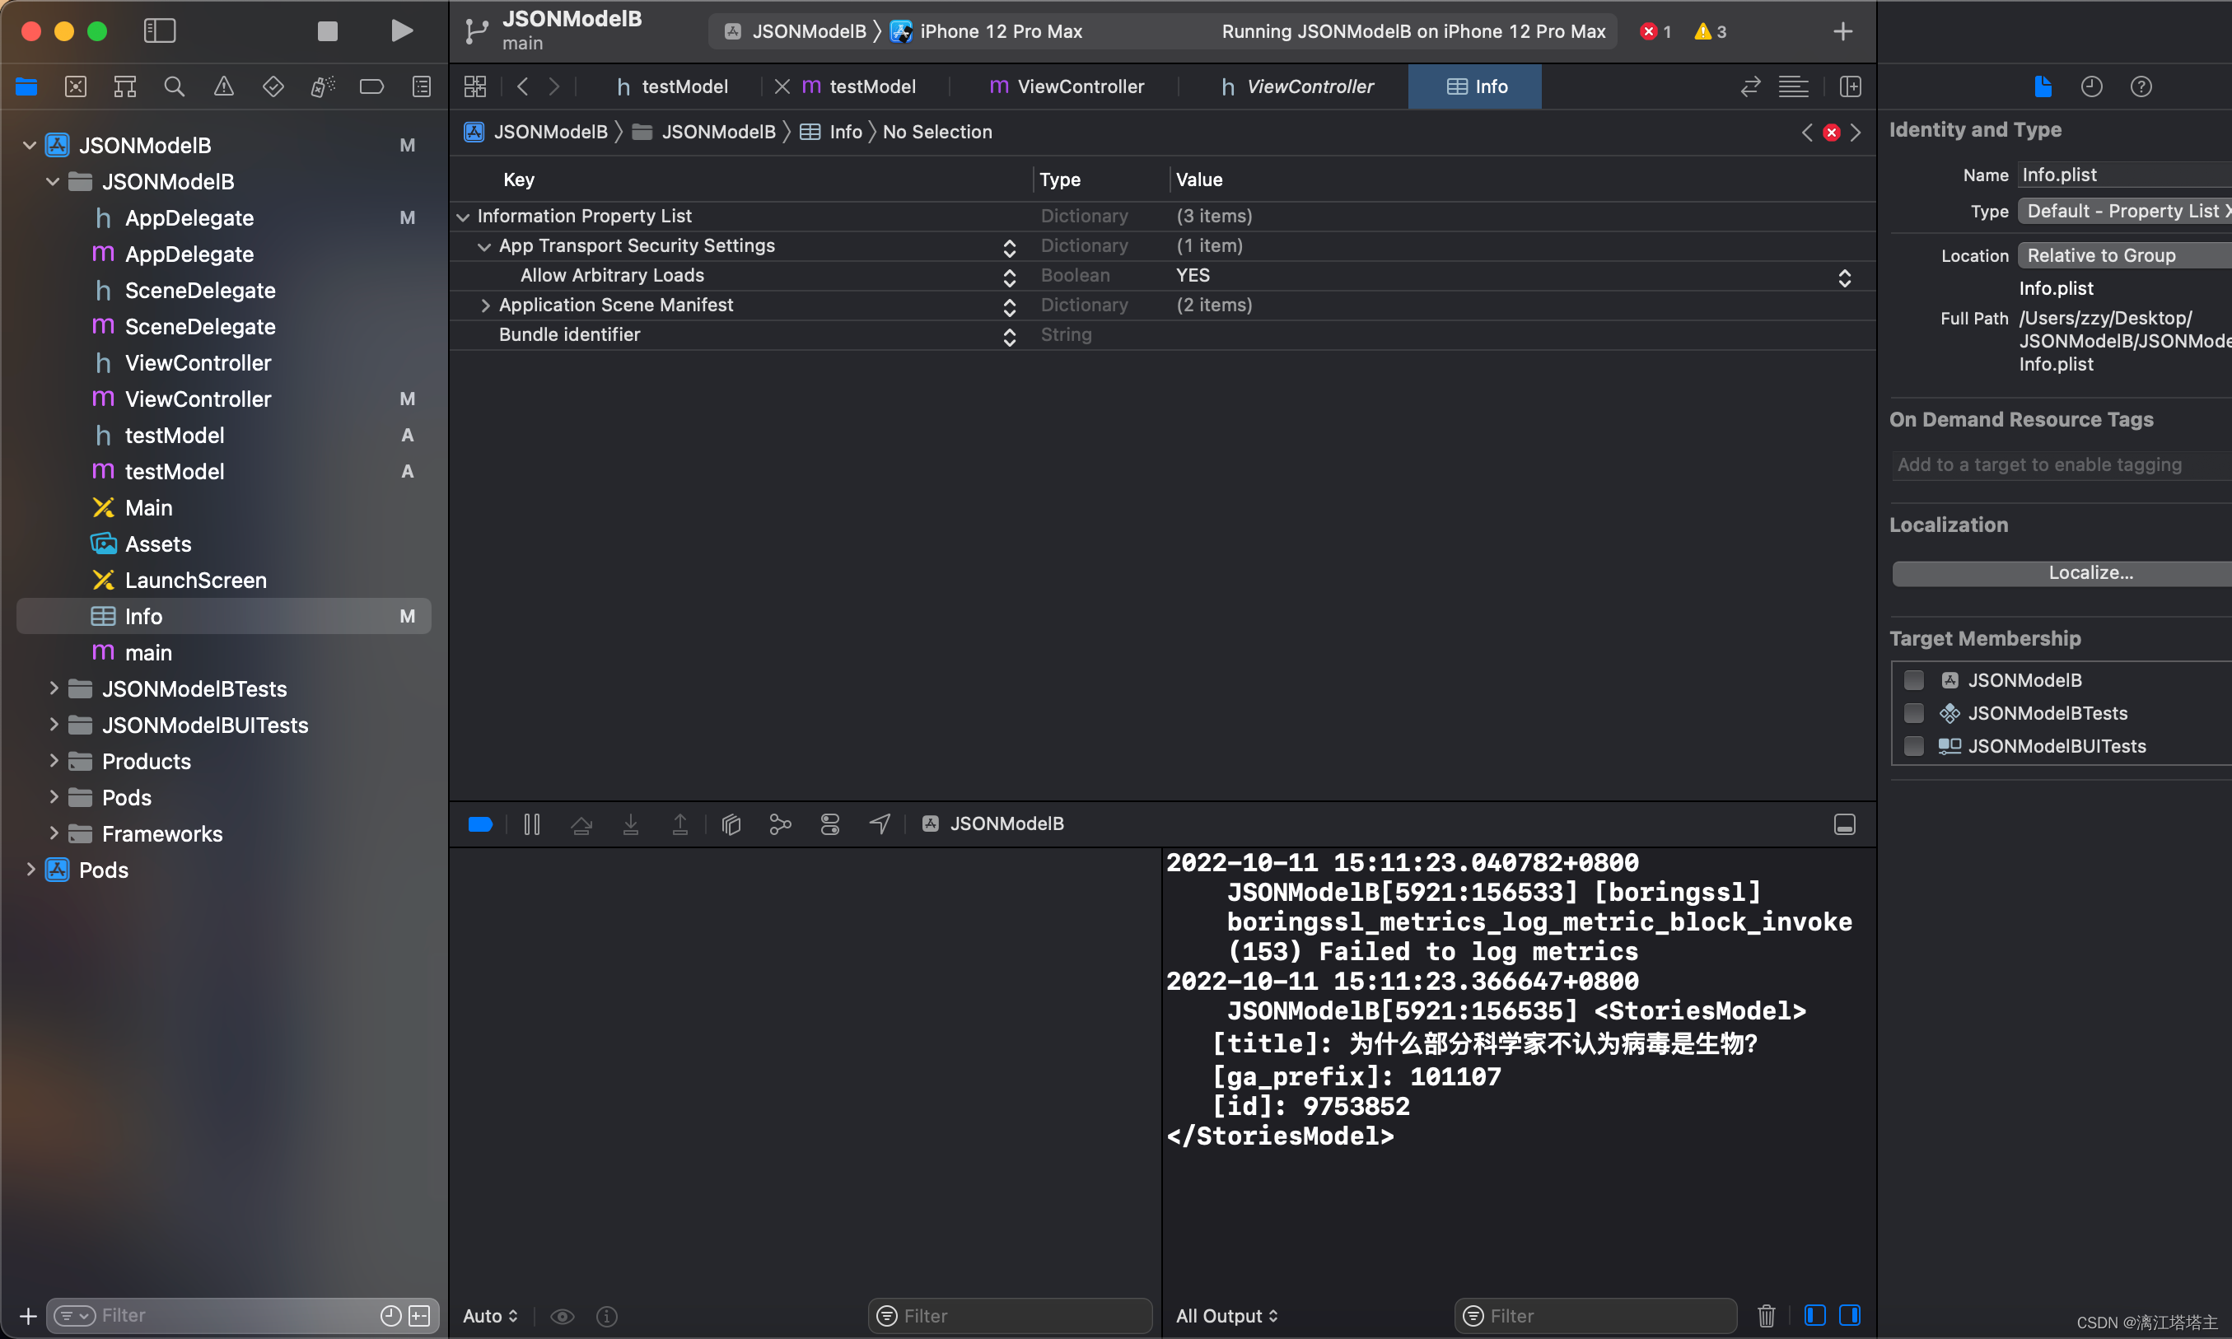Open the Issue navigator warning icon
Screen dimensions: 2232x1339
click(224, 86)
